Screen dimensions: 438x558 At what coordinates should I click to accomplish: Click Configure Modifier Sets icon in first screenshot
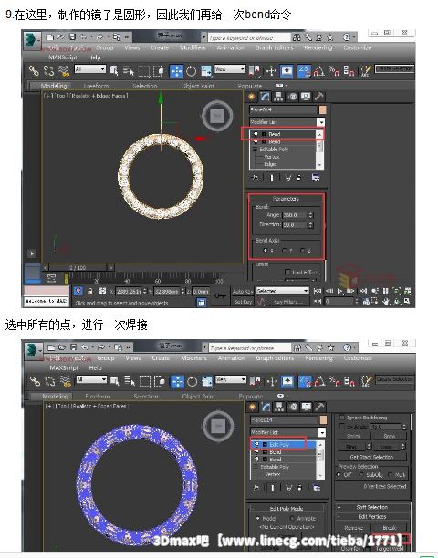click(x=316, y=177)
